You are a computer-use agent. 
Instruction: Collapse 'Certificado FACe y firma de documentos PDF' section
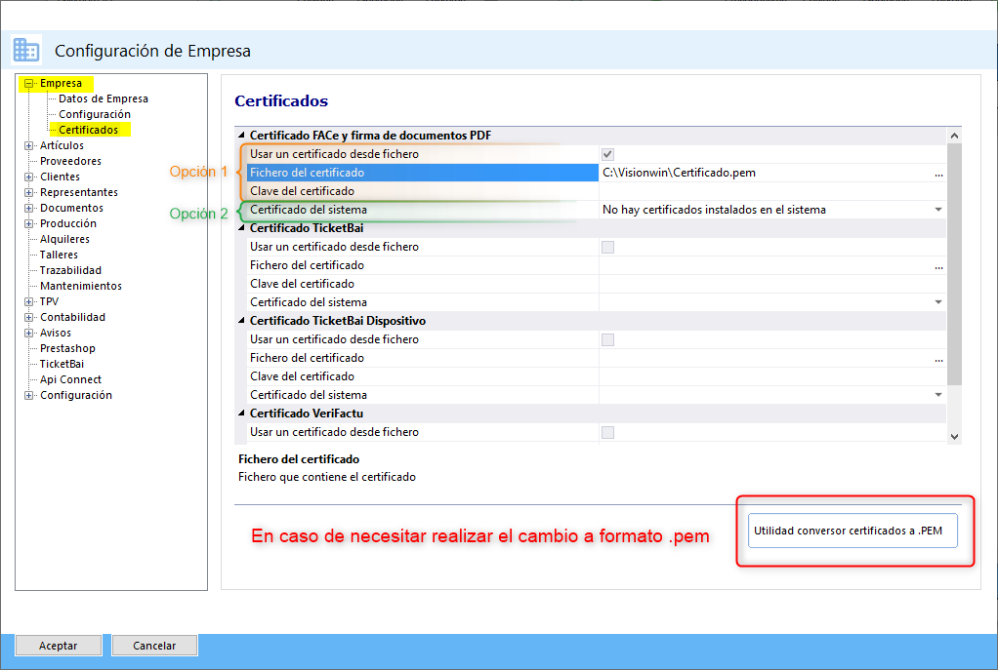[242, 135]
